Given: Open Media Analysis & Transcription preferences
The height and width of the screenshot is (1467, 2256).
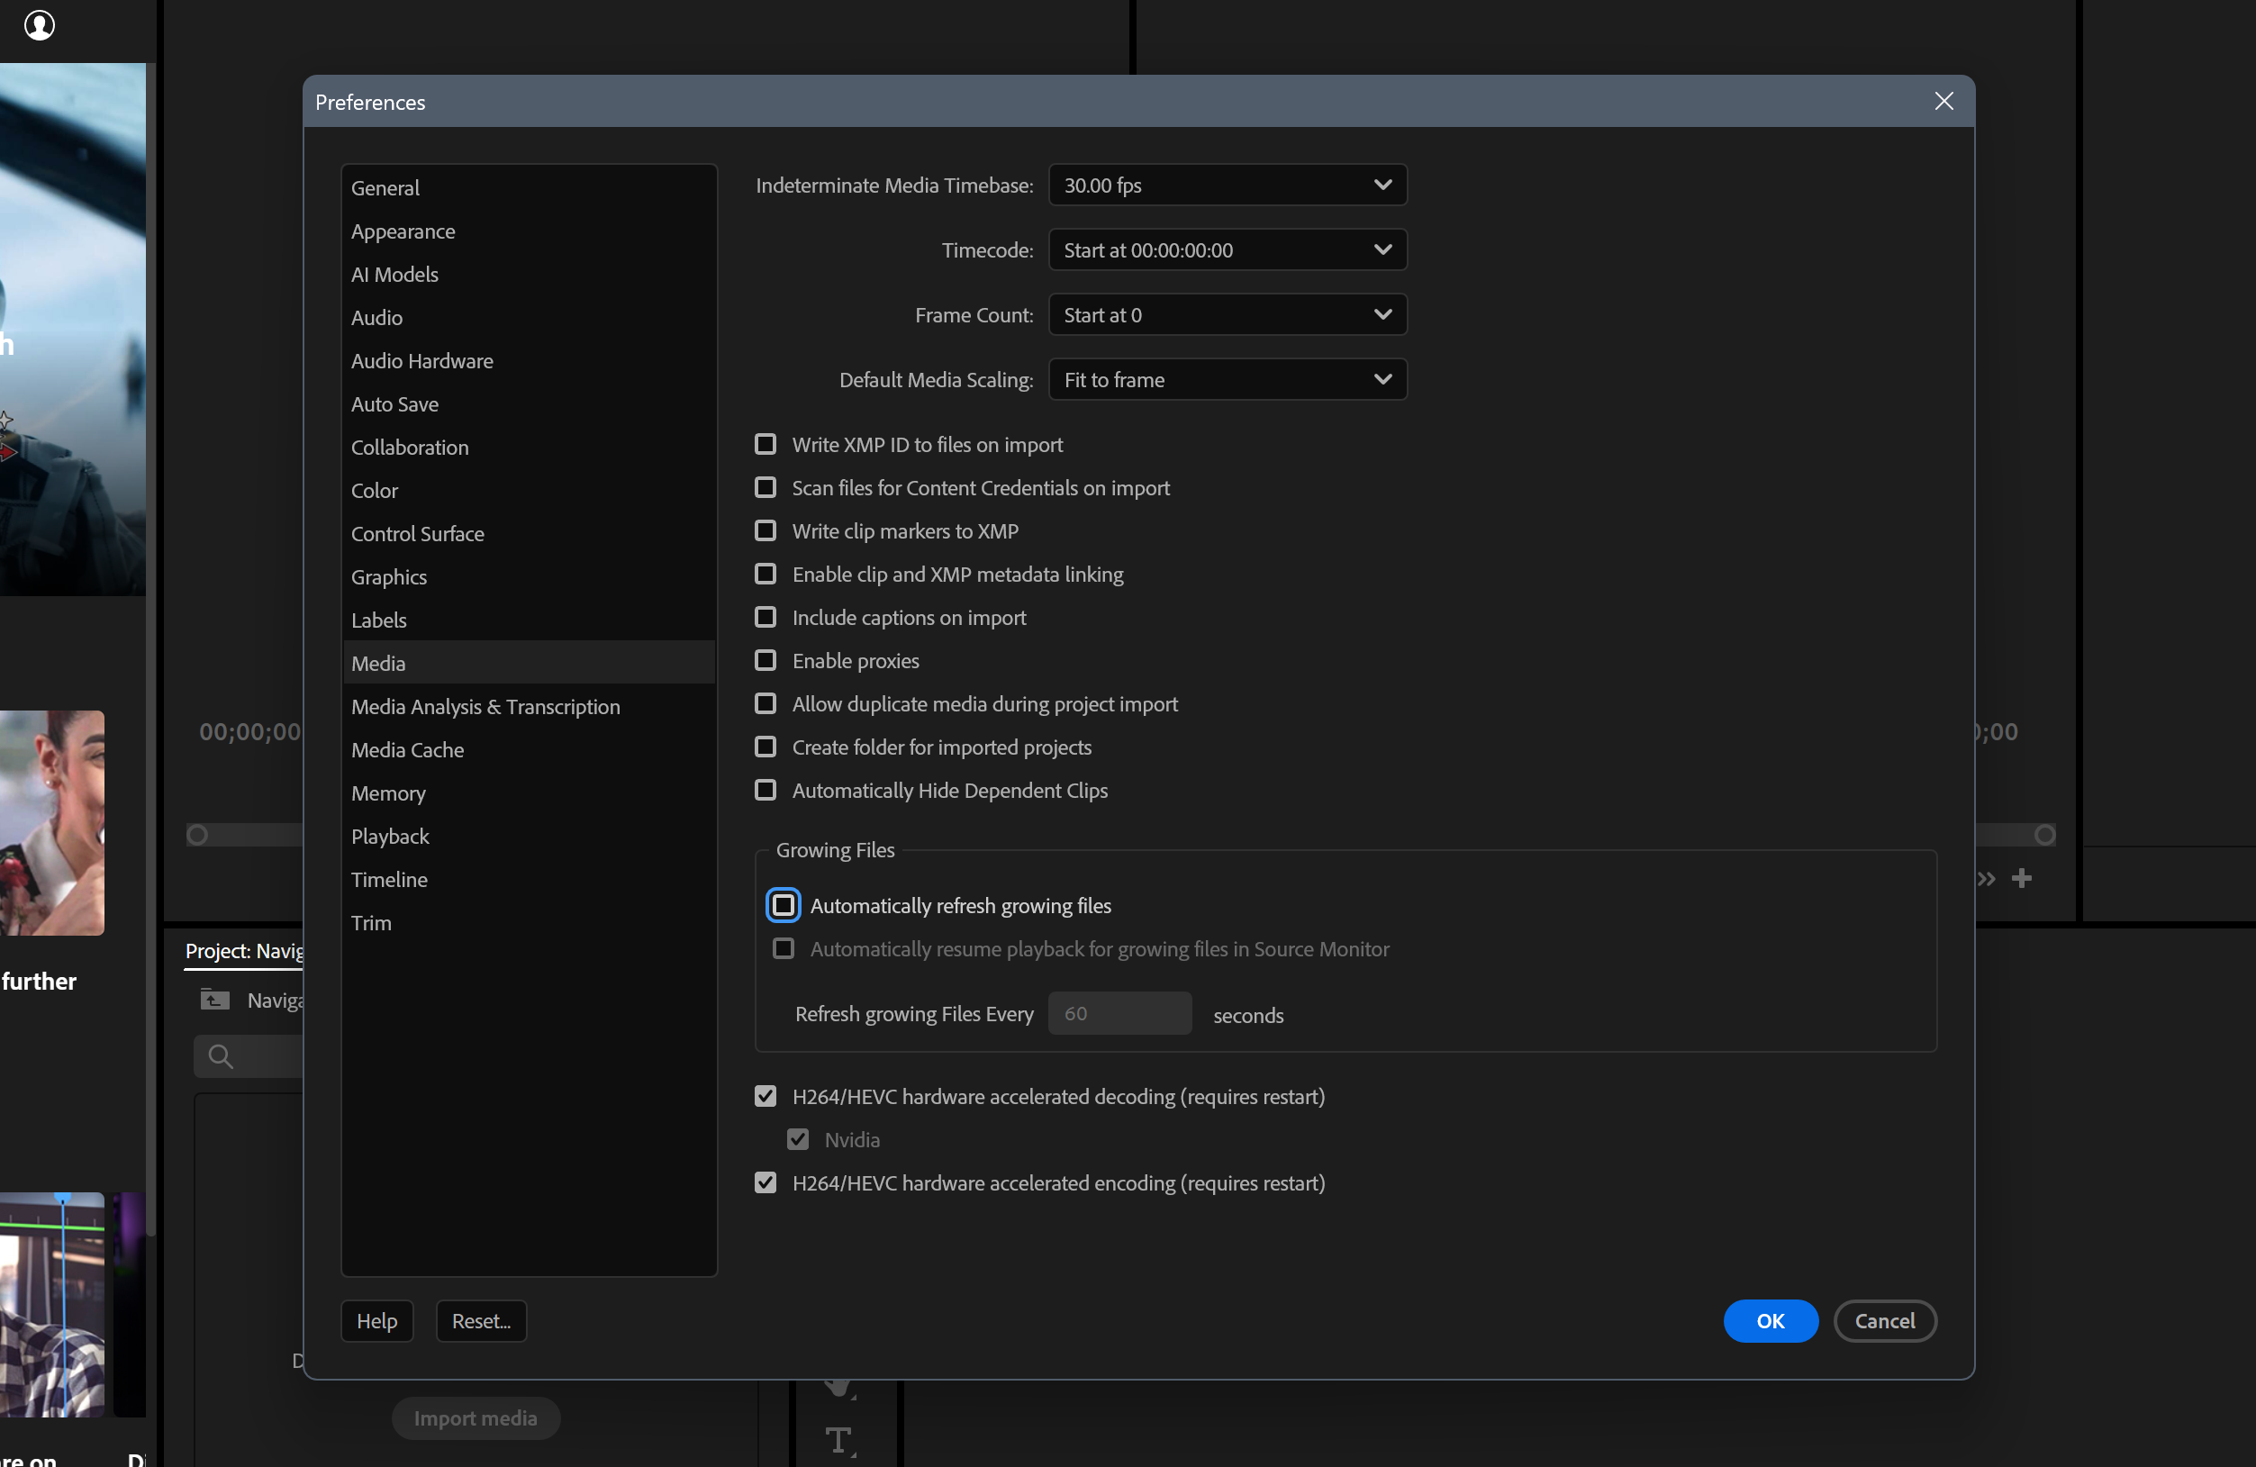Looking at the screenshot, I should click(529, 707).
